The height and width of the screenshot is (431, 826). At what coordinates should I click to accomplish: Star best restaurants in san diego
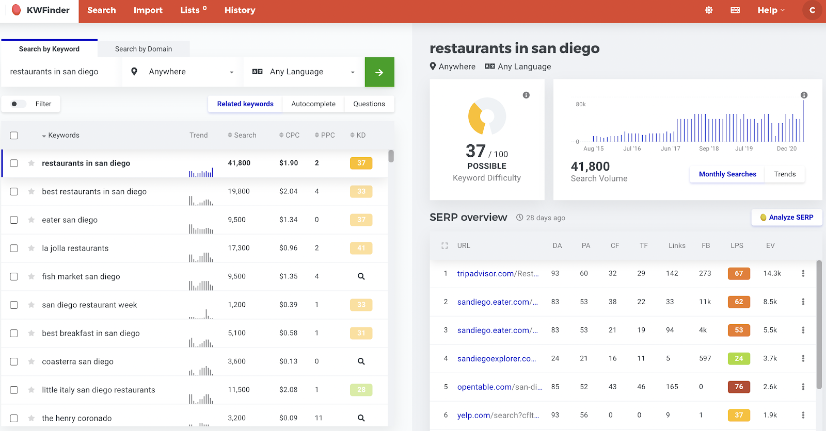(31, 192)
